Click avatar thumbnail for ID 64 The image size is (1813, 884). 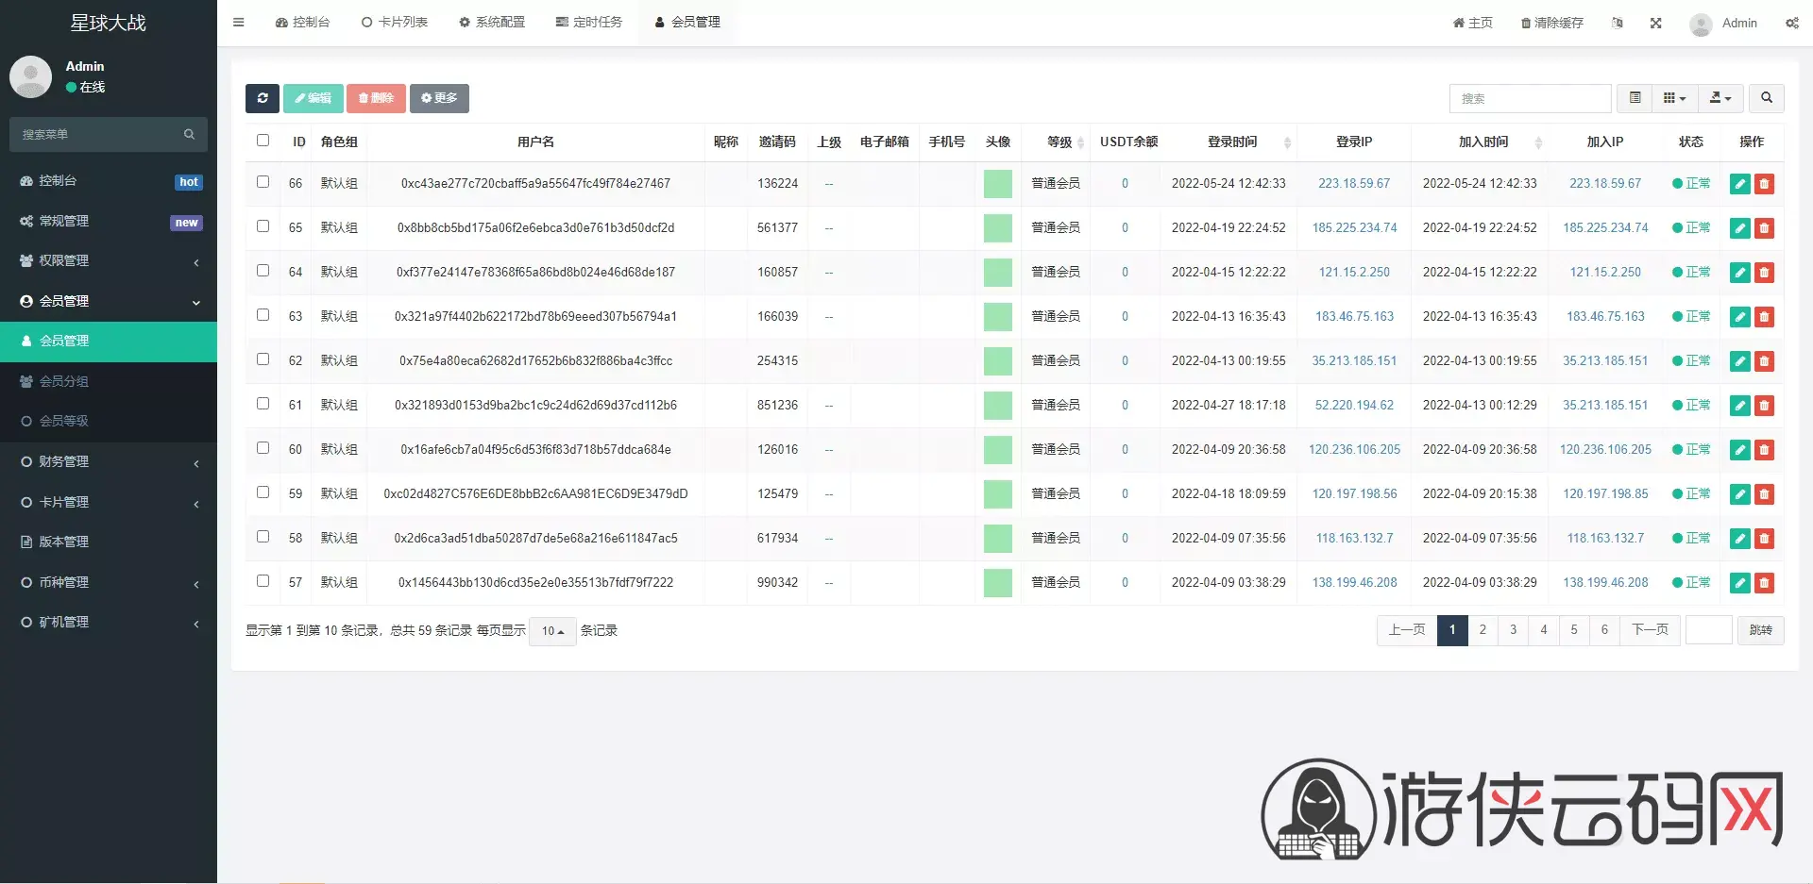997,273
